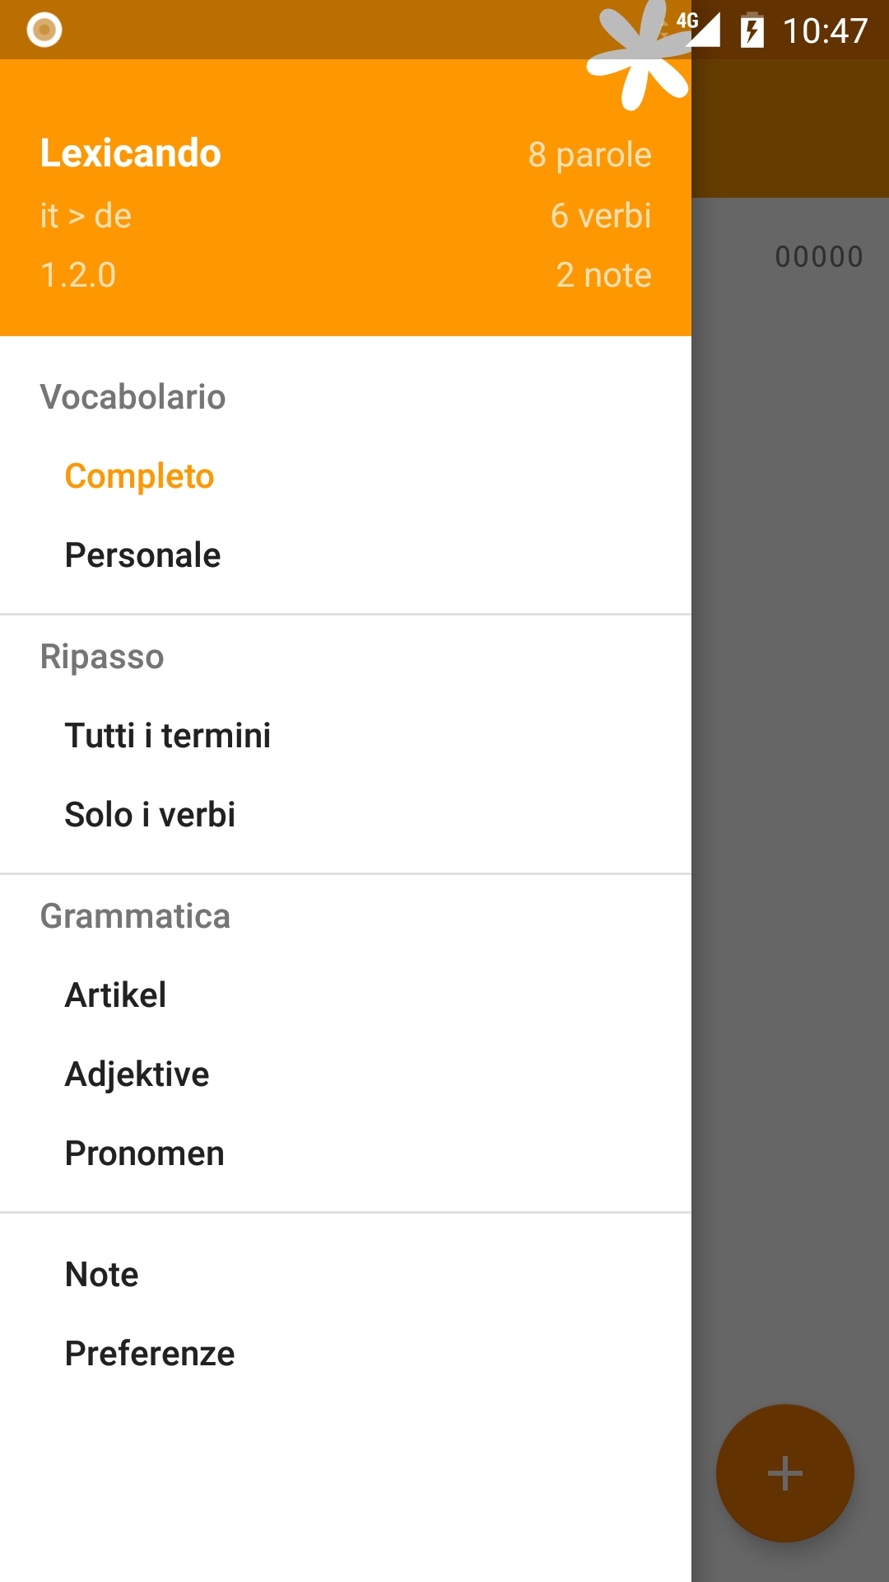Tap the "6 verbi" count label
The image size is (889, 1582).
tap(600, 216)
